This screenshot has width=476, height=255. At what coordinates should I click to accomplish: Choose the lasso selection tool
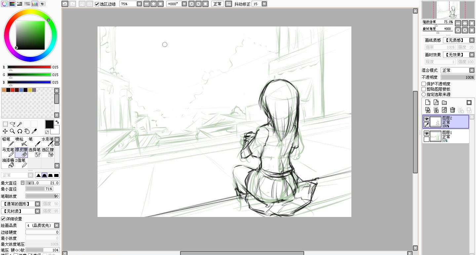(13, 124)
